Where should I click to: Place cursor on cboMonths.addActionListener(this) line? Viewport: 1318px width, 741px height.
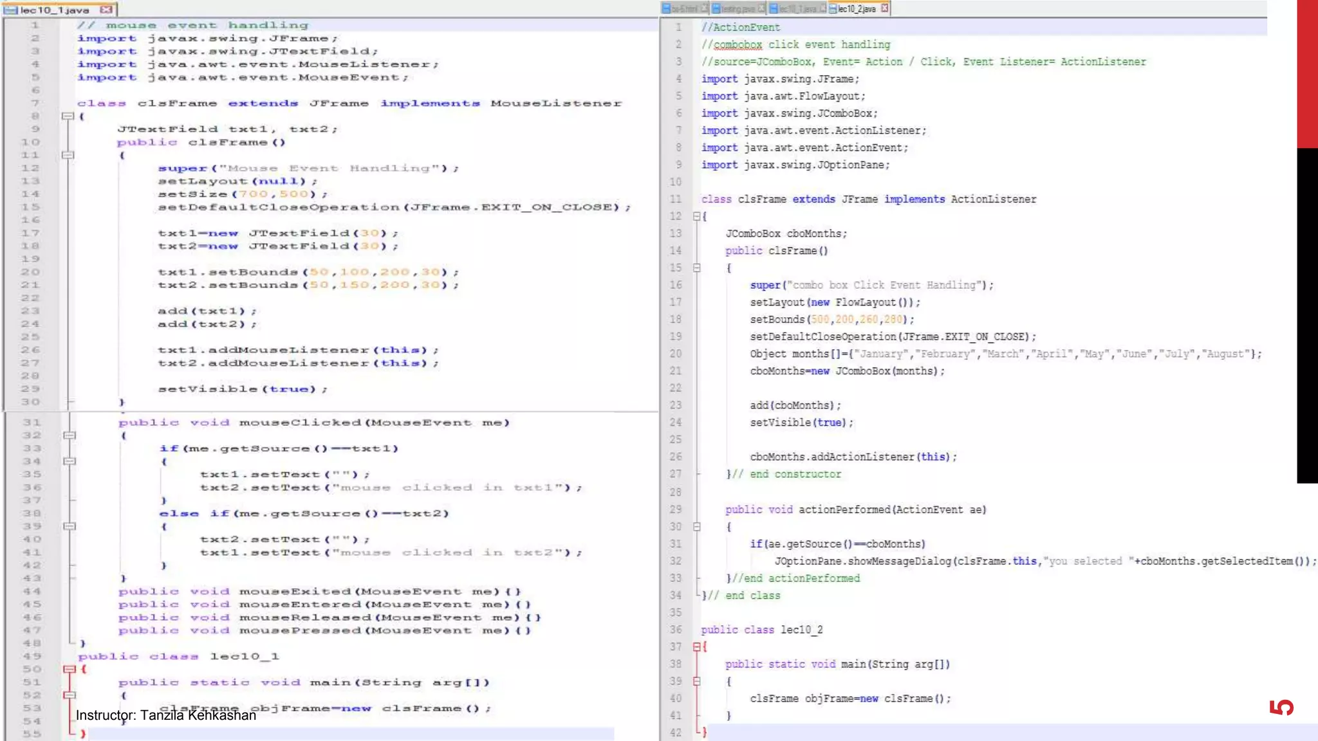coord(853,457)
